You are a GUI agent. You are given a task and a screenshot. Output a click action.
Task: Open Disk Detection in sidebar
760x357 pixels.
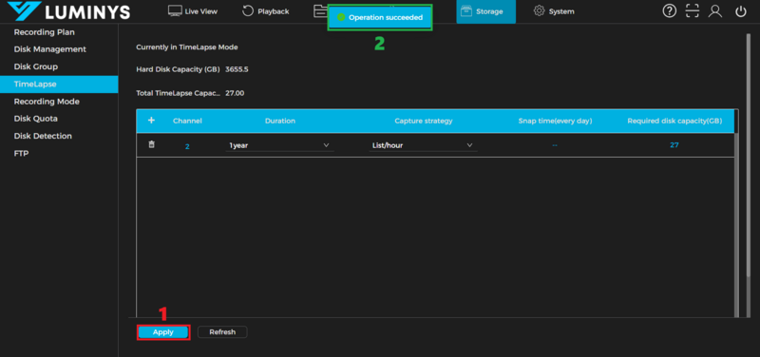[x=43, y=136]
